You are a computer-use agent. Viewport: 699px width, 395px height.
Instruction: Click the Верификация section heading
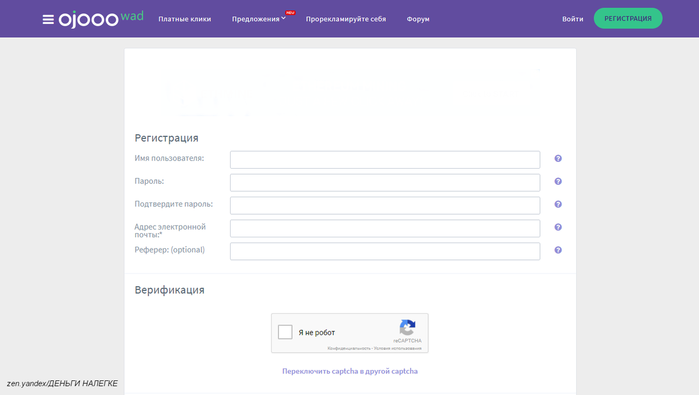click(170, 290)
